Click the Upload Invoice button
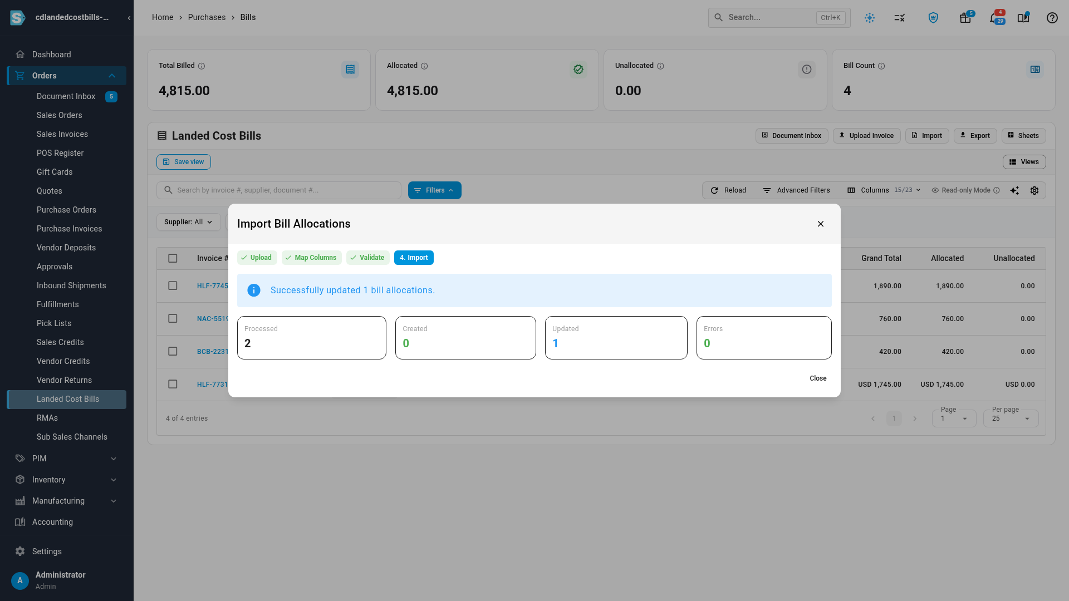This screenshot has height=601, width=1069. [x=866, y=136]
